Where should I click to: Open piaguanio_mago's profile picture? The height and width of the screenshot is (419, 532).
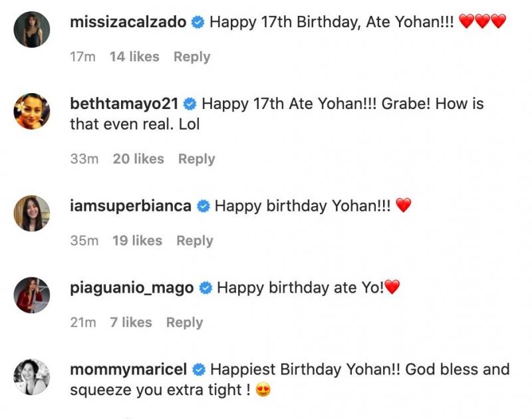coord(31,295)
